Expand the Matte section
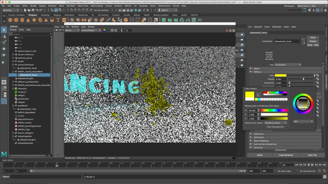The width and height of the screenshot is (328, 184). (251, 68)
